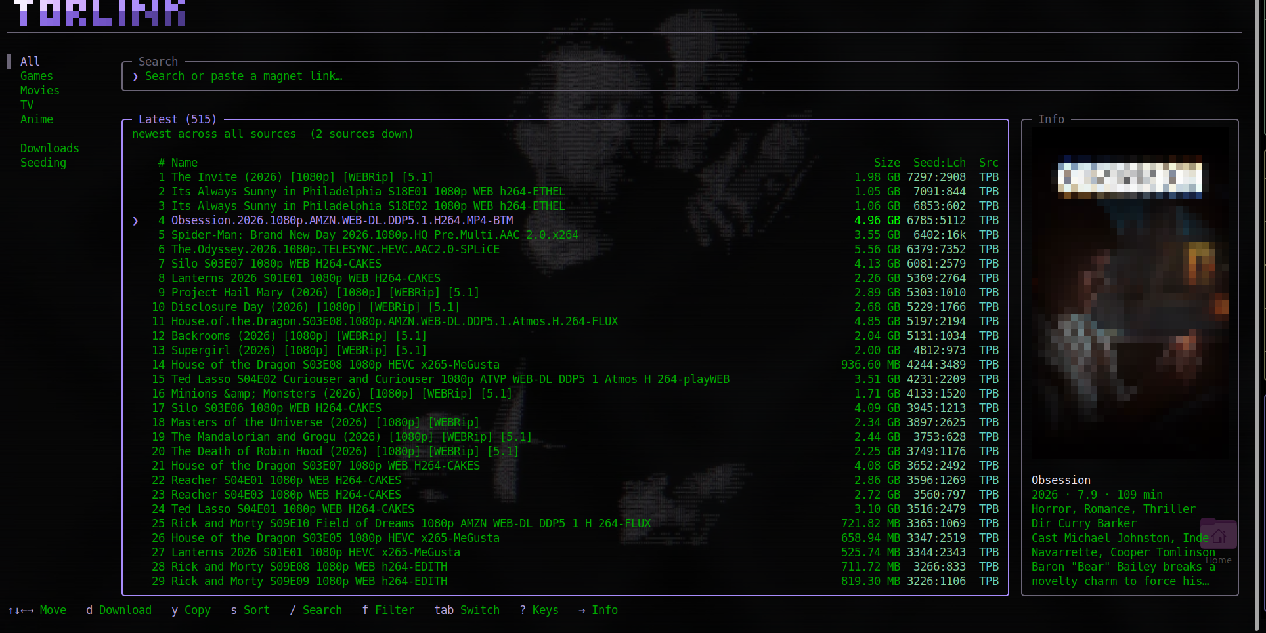Select The Death of Robin Hood row
This screenshot has height=633, width=1266.
pyautogui.click(x=565, y=451)
